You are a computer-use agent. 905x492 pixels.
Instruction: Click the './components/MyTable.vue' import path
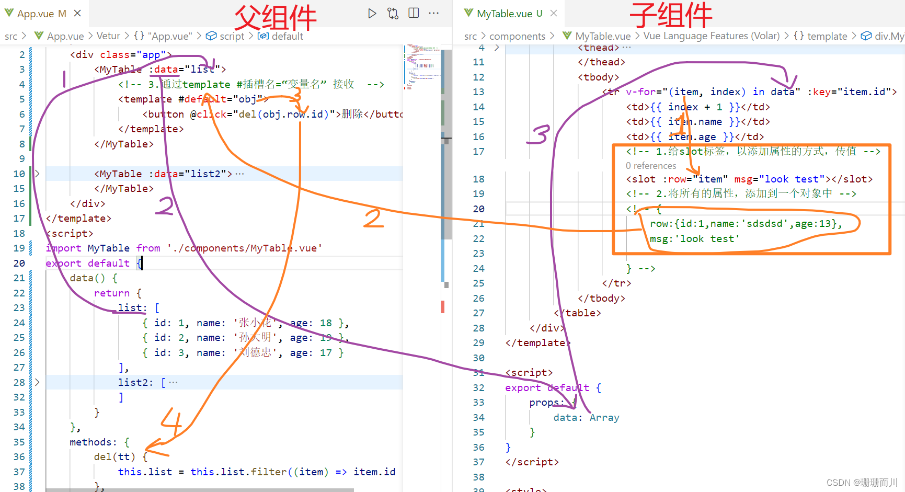(x=244, y=248)
